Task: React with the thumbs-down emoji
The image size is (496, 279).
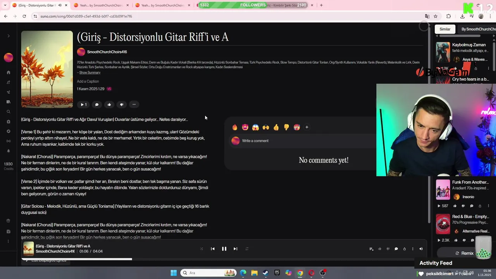Action: pyautogui.click(x=286, y=127)
